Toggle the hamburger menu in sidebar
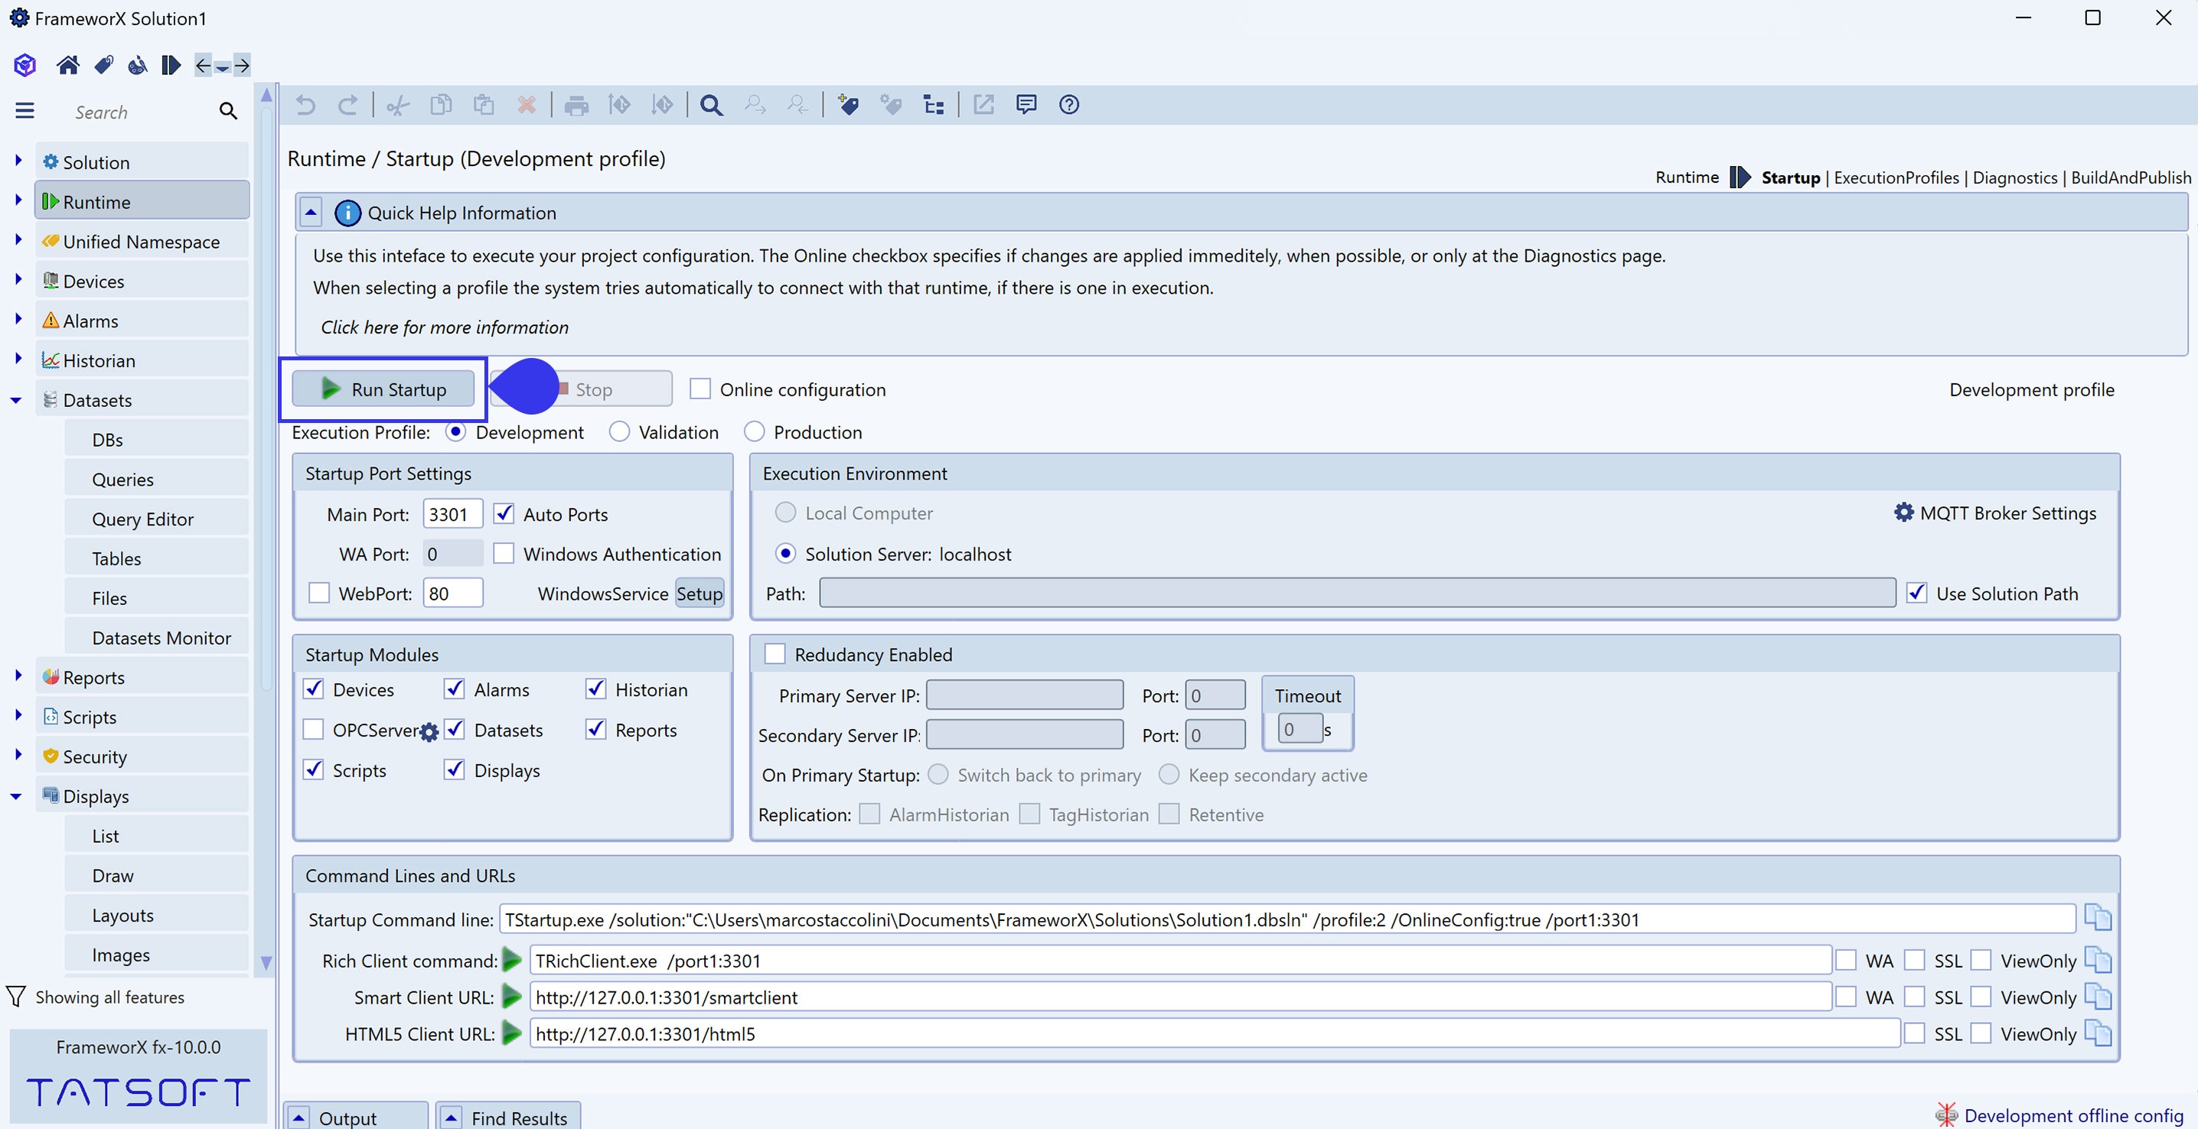The image size is (2198, 1129). tap(24, 111)
